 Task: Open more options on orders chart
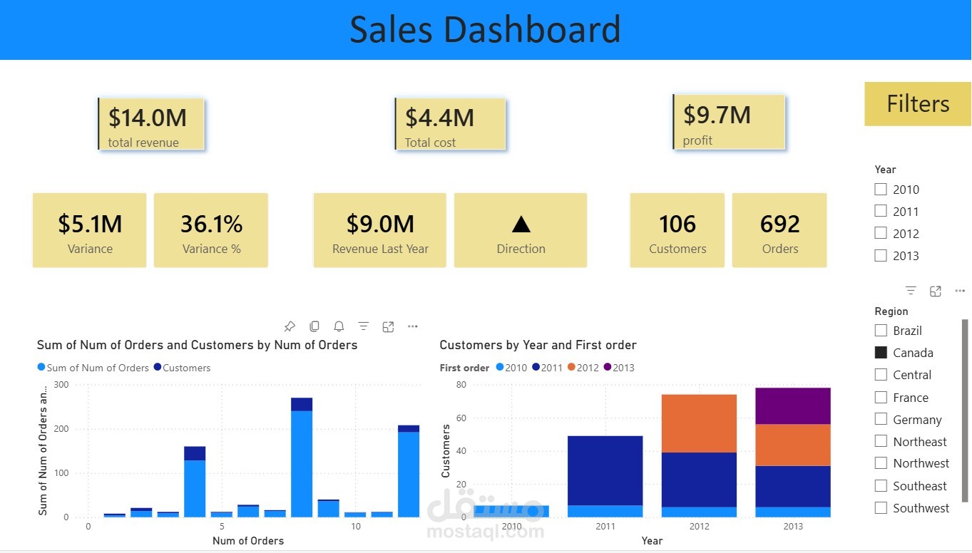tap(413, 326)
